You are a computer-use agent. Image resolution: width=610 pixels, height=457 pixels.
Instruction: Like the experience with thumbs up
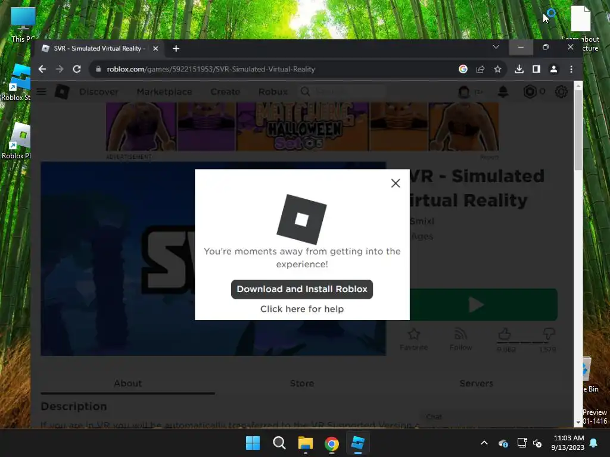click(505, 334)
